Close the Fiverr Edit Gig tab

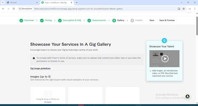(72, 3)
